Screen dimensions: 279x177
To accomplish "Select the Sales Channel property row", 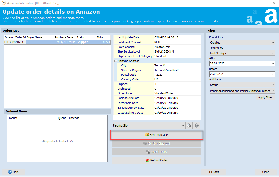I will (x=157, y=47).
